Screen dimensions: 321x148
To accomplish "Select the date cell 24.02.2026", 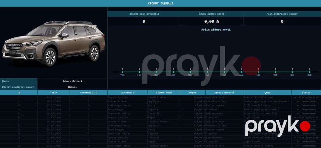I will click(53, 109).
